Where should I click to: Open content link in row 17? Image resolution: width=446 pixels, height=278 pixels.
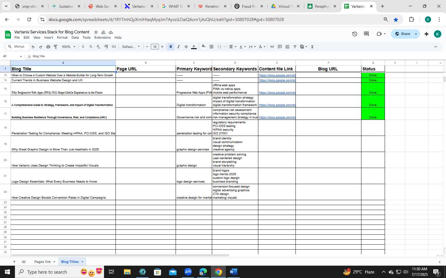coord(277,117)
